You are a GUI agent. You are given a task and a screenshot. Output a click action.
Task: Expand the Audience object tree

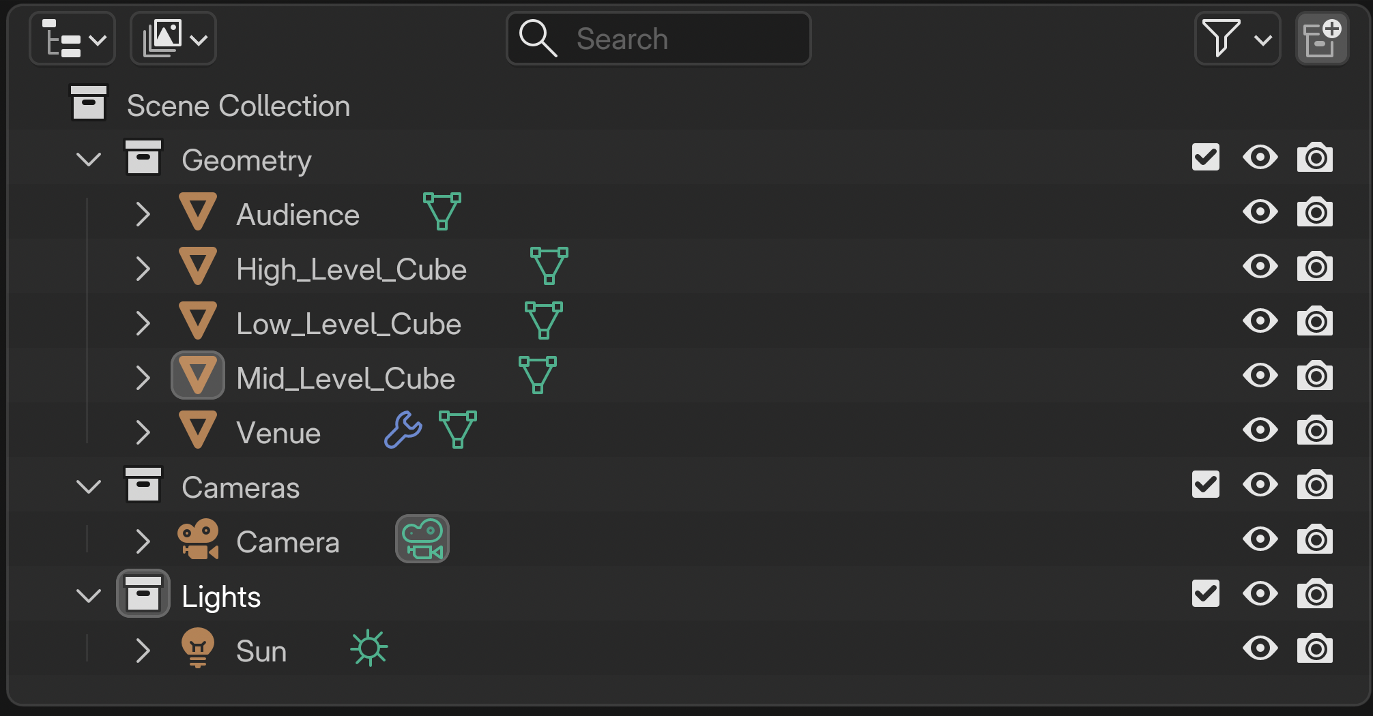(143, 215)
